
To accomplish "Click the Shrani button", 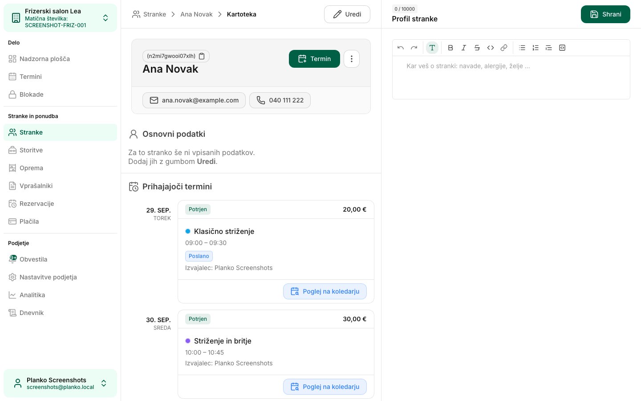I will pos(605,14).
